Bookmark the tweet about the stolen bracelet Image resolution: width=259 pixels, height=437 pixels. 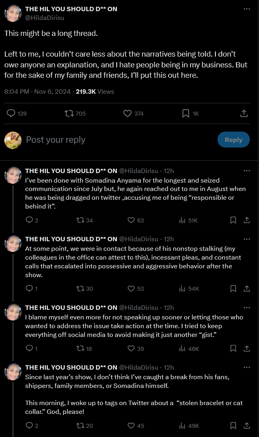pyautogui.click(x=233, y=425)
